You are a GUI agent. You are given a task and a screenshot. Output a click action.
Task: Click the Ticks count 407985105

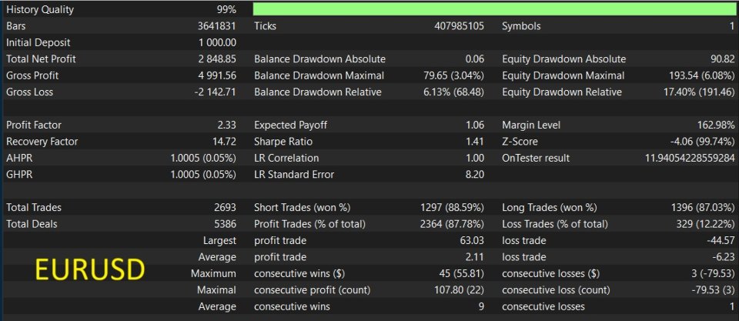click(x=459, y=26)
